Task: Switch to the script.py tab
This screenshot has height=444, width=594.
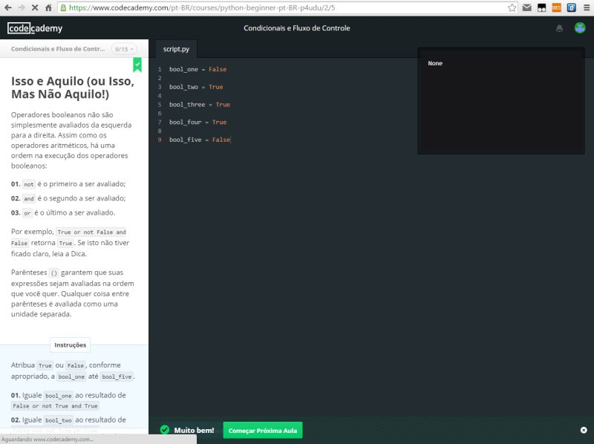Action: [177, 49]
